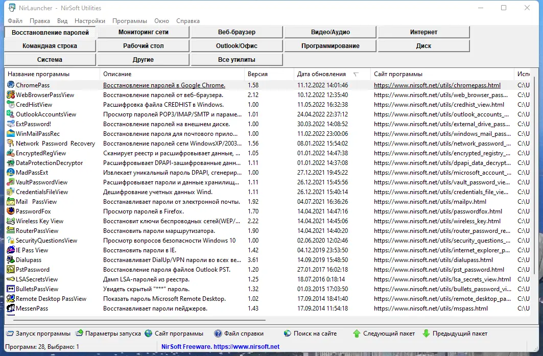Image resolution: width=543 pixels, height=356 pixels.
Task: Click the IE Pass View icon
Action: 11,250
